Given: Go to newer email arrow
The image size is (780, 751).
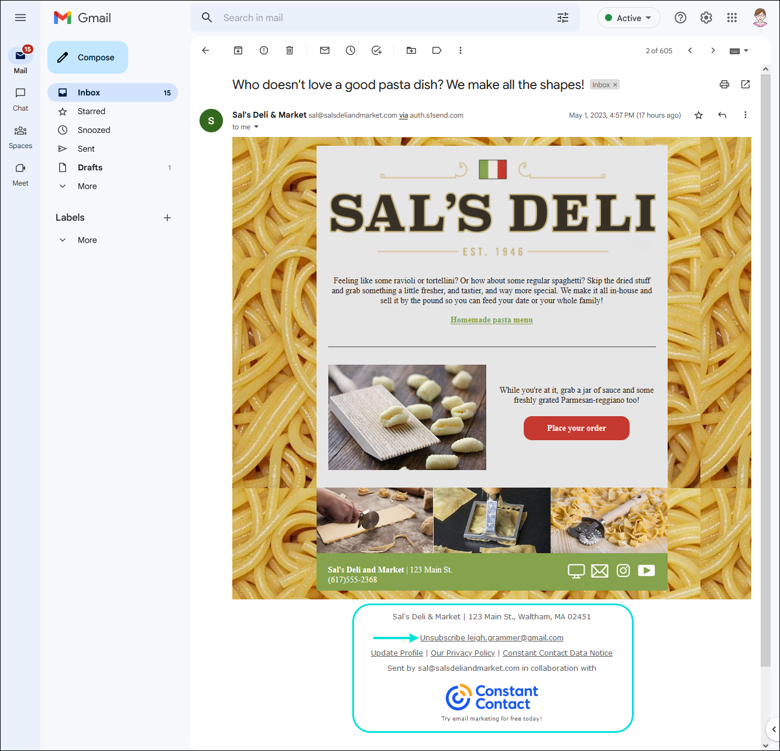Looking at the screenshot, I should 690,50.
